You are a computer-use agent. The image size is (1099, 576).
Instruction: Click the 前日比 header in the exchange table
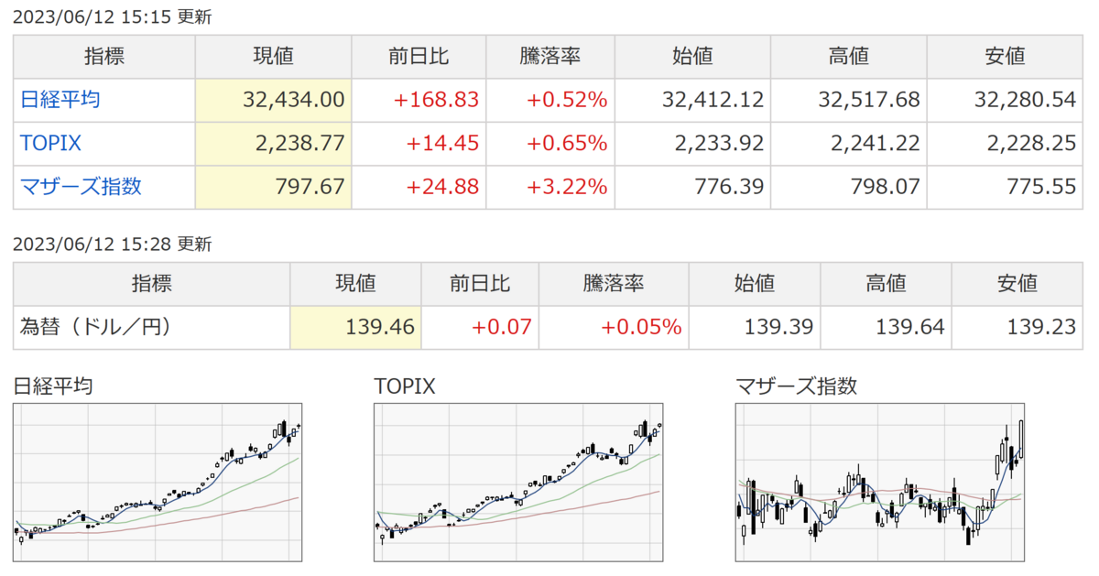click(479, 283)
